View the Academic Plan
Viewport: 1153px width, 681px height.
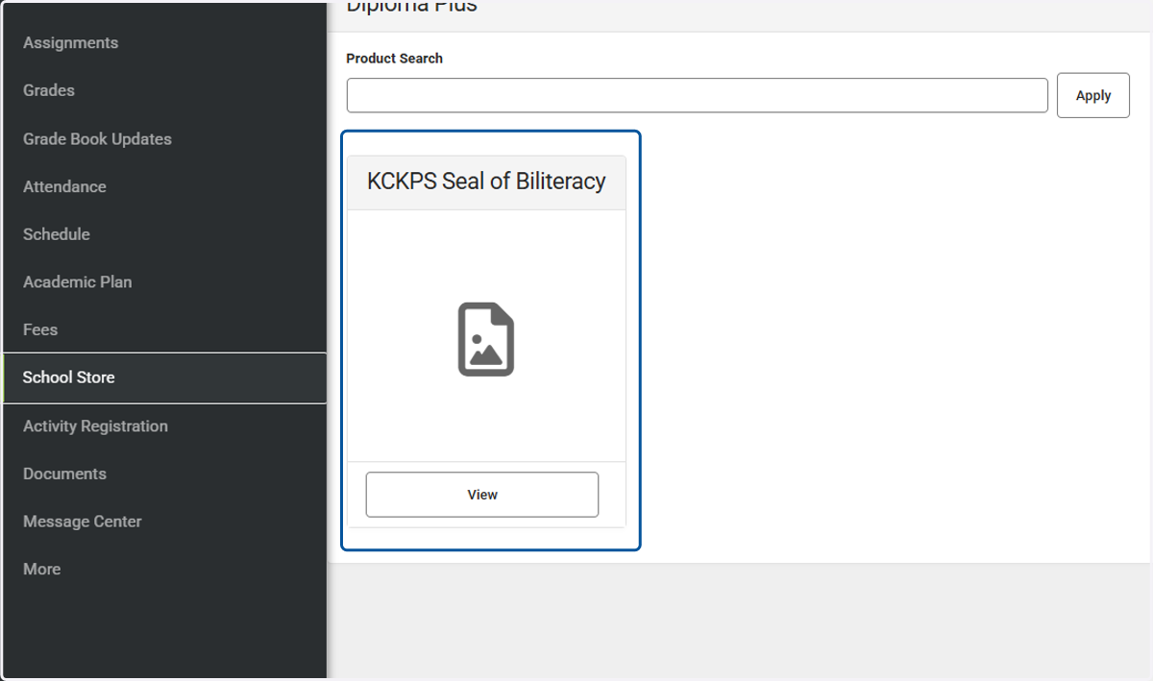point(78,282)
